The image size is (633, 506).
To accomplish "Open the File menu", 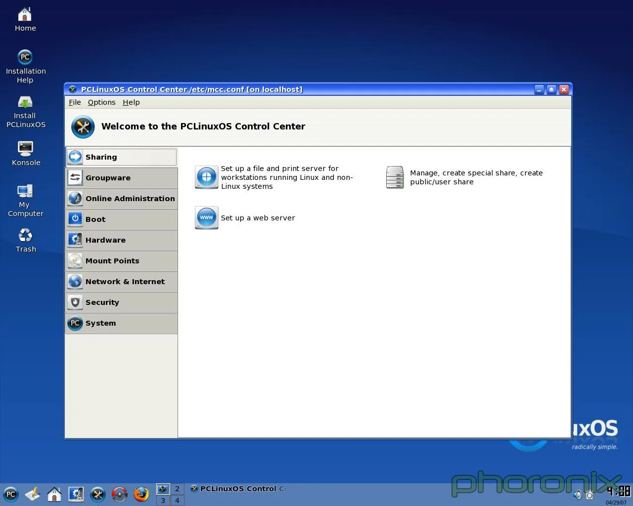I will click(x=75, y=102).
